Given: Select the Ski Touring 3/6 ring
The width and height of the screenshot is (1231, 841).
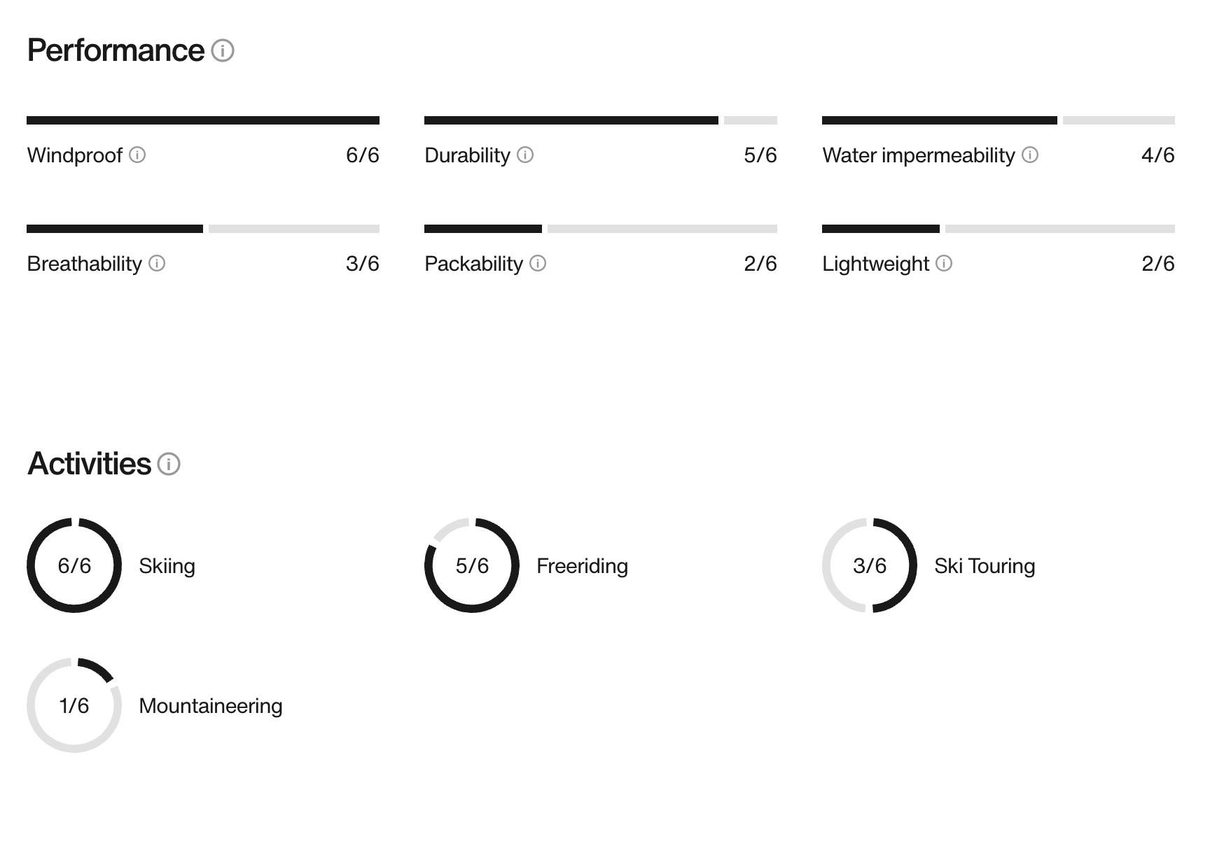Looking at the screenshot, I should [x=870, y=565].
